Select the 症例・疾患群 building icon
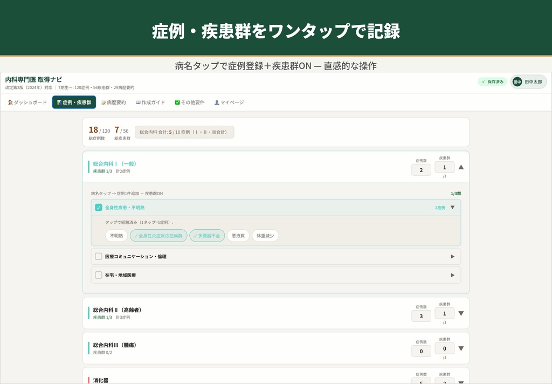Viewport: 552px width, 384px height. 60,102
